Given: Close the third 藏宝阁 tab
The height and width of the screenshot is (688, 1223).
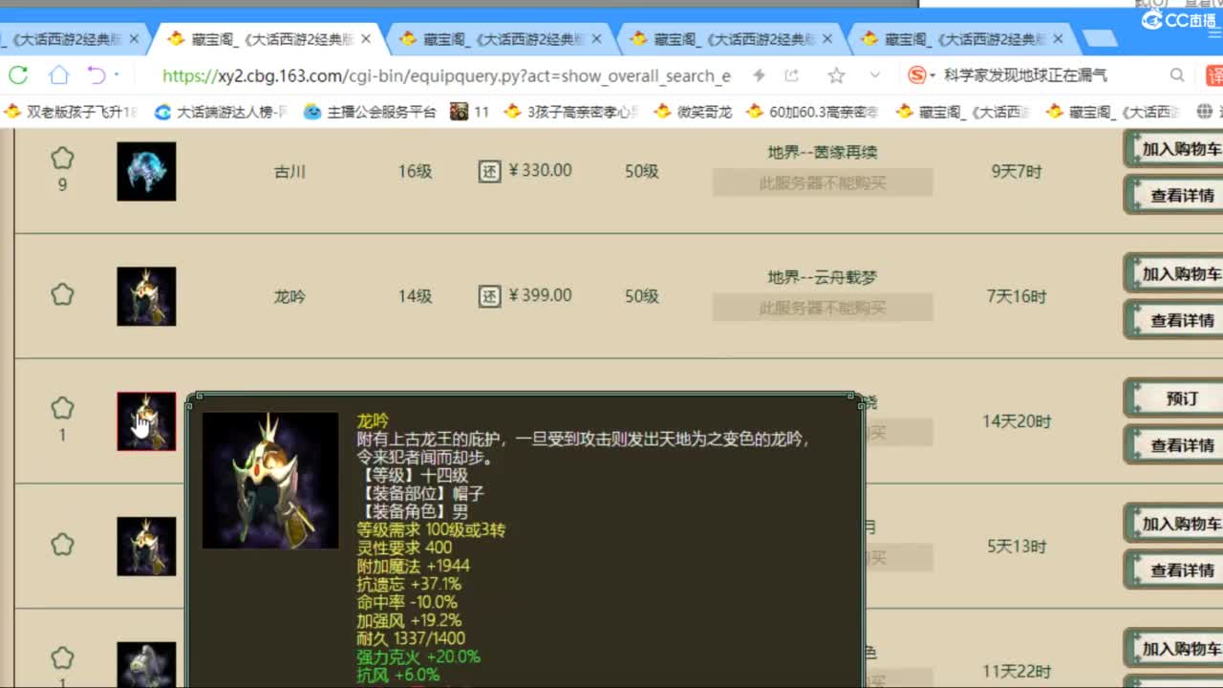Looking at the screenshot, I should [x=597, y=39].
